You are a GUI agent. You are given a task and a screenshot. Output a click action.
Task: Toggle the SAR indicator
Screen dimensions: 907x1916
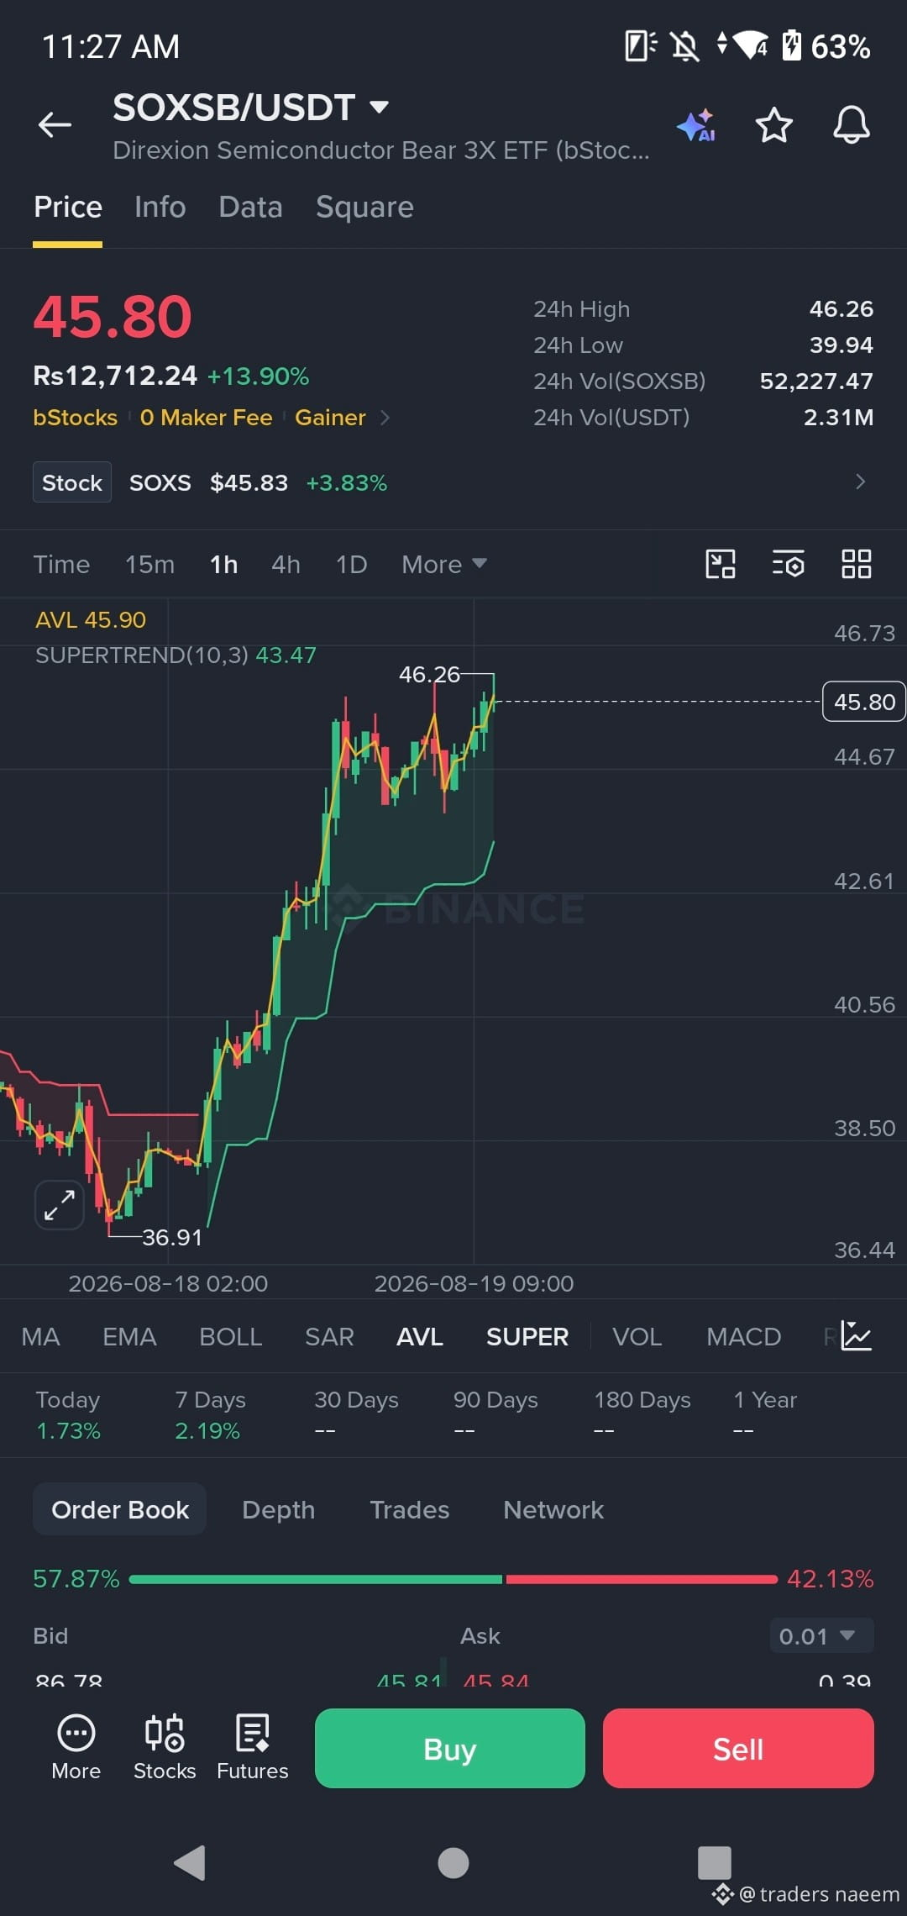pyautogui.click(x=329, y=1336)
